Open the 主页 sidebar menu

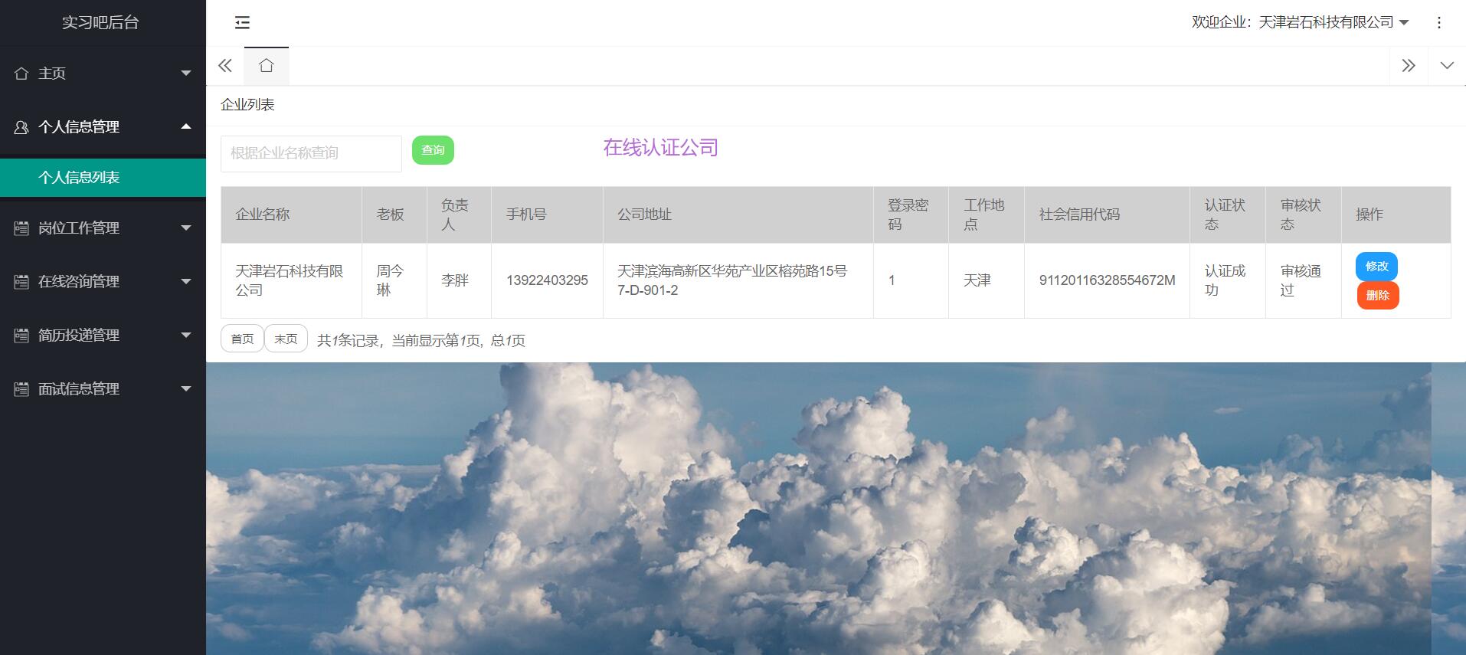pos(103,74)
